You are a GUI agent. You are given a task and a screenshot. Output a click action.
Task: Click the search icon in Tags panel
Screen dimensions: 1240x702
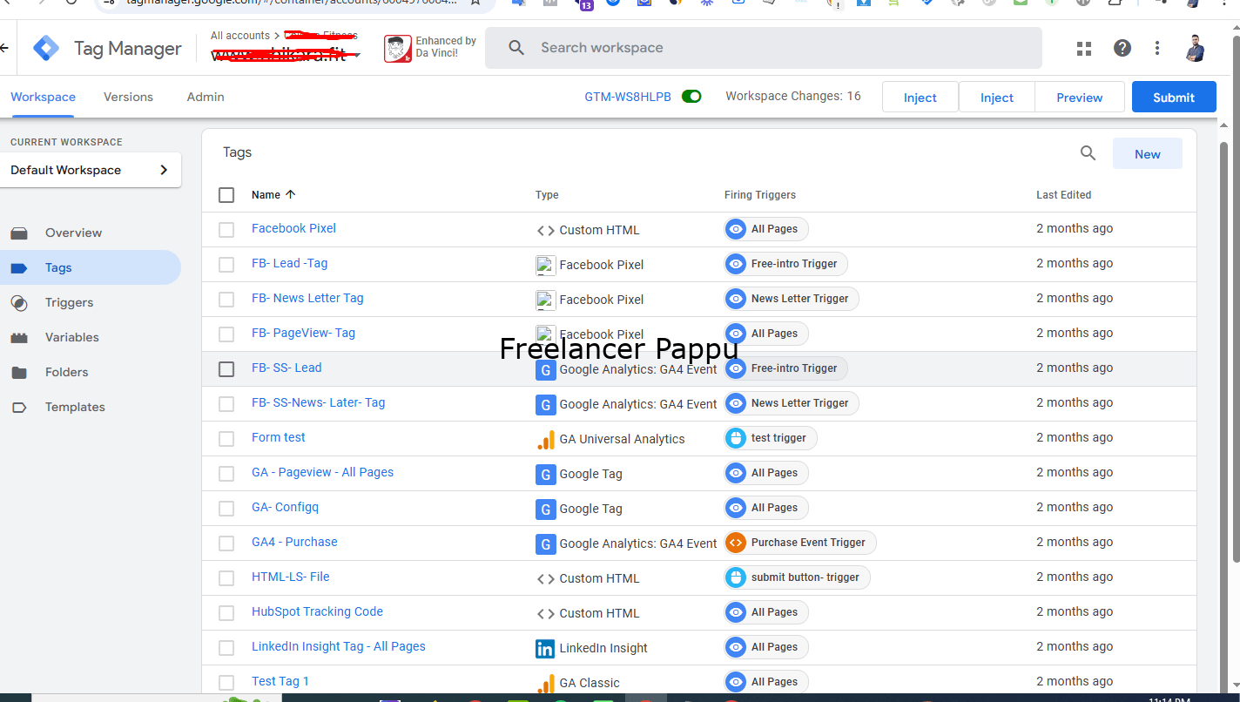tap(1088, 153)
